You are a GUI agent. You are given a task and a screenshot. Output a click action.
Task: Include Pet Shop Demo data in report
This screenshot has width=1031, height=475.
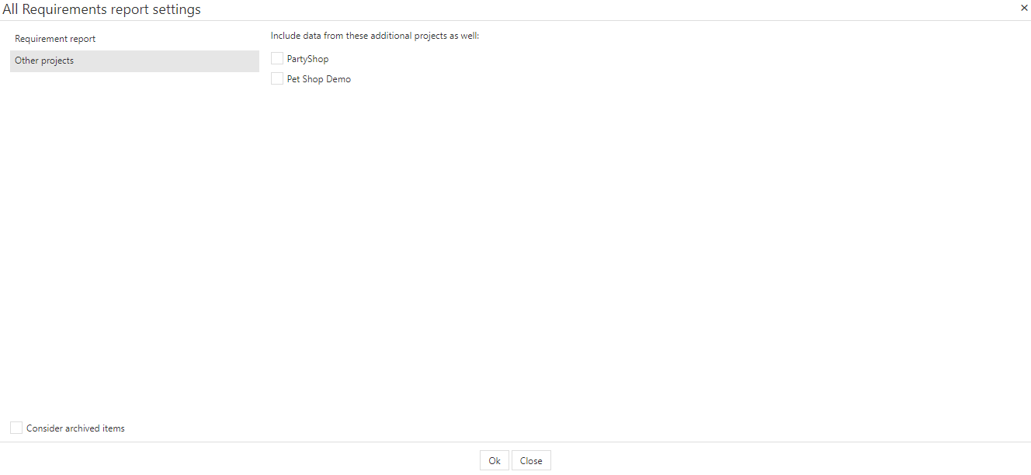[x=277, y=79]
